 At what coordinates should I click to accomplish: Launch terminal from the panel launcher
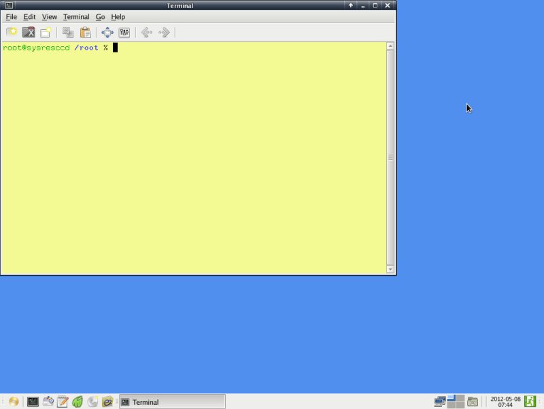[33, 402]
